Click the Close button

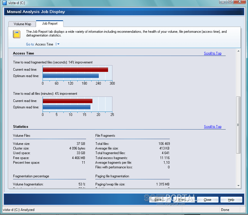point(207,200)
